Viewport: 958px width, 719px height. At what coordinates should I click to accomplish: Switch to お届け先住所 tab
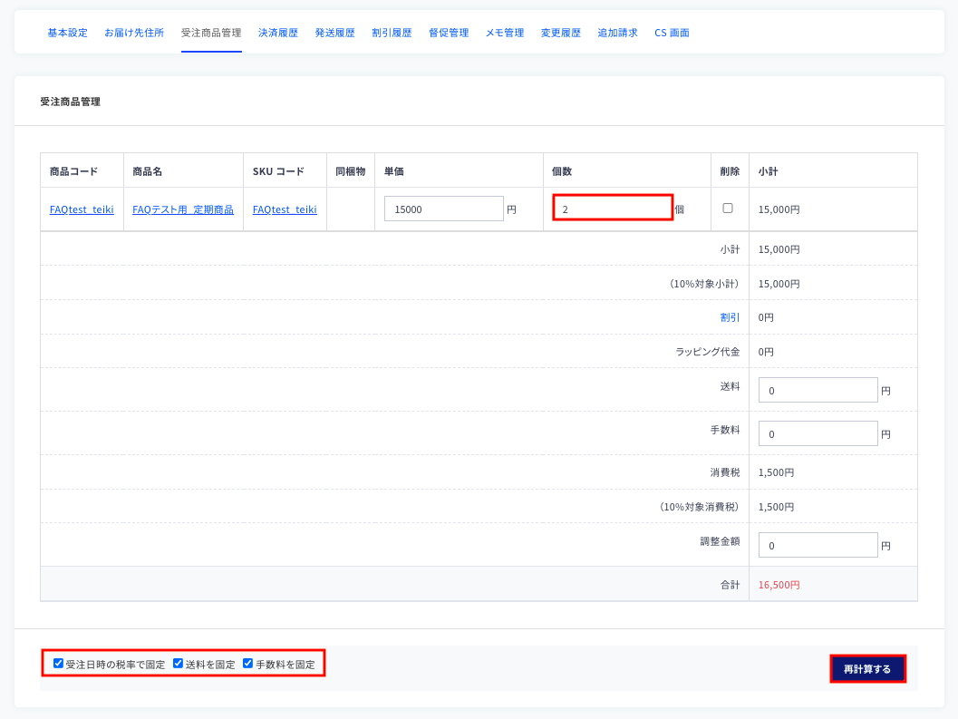(134, 33)
